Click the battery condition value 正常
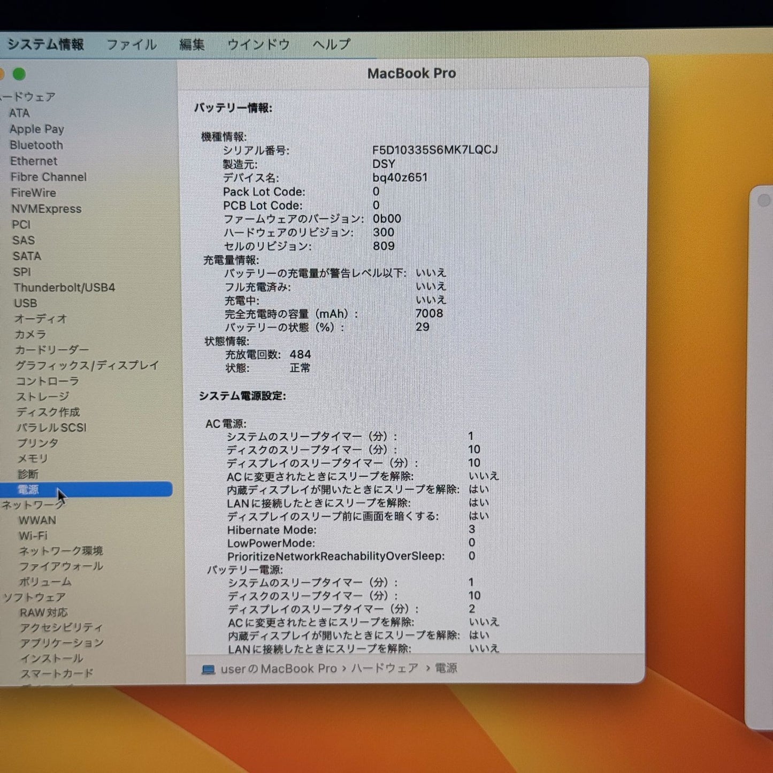 300,368
